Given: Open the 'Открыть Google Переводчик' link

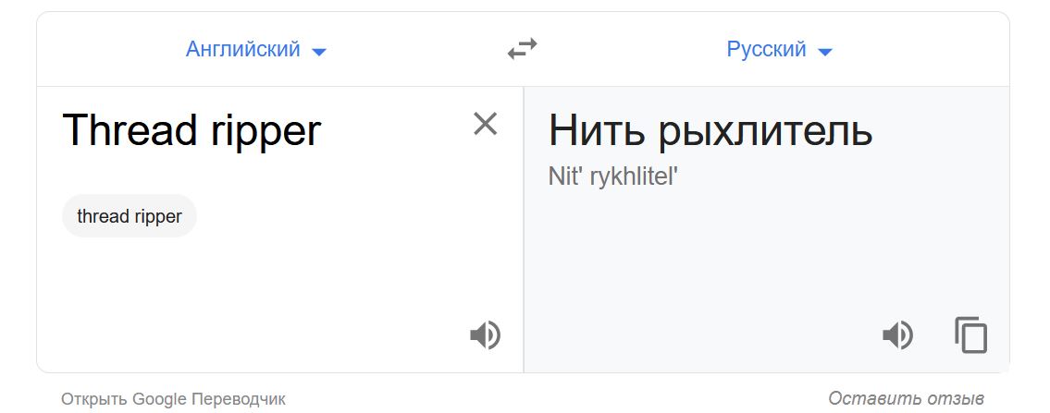Looking at the screenshot, I should coord(173,399).
